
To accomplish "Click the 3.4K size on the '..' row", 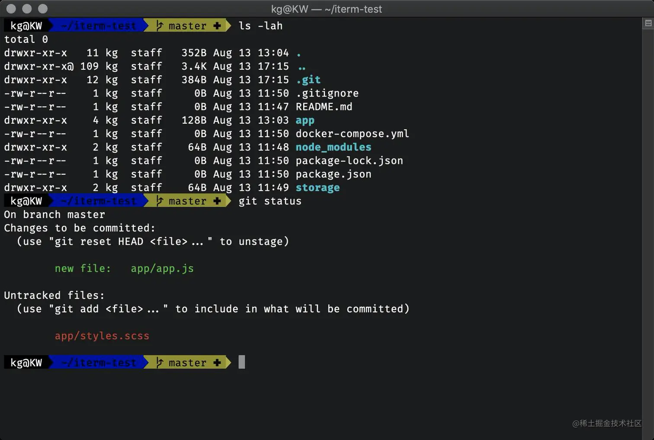I will pyautogui.click(x=194, y=66).
